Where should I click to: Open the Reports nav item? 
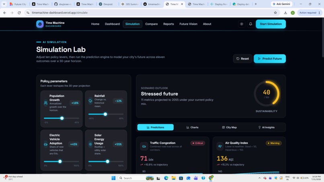[x=168, y=24]
